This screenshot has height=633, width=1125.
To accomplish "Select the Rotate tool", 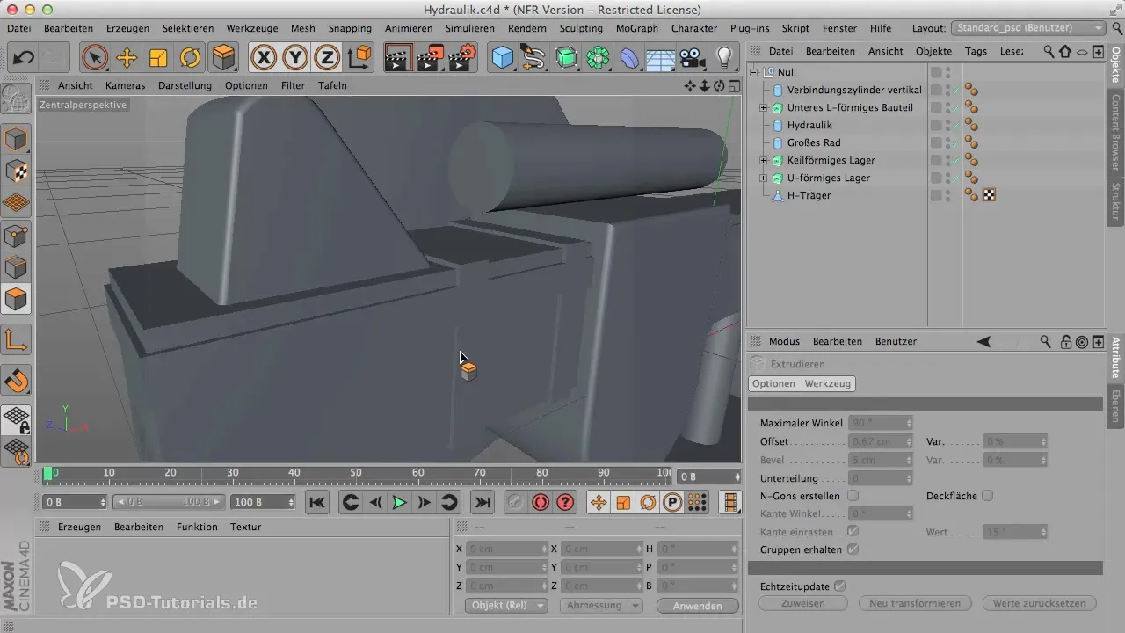I will click(190, 58).
